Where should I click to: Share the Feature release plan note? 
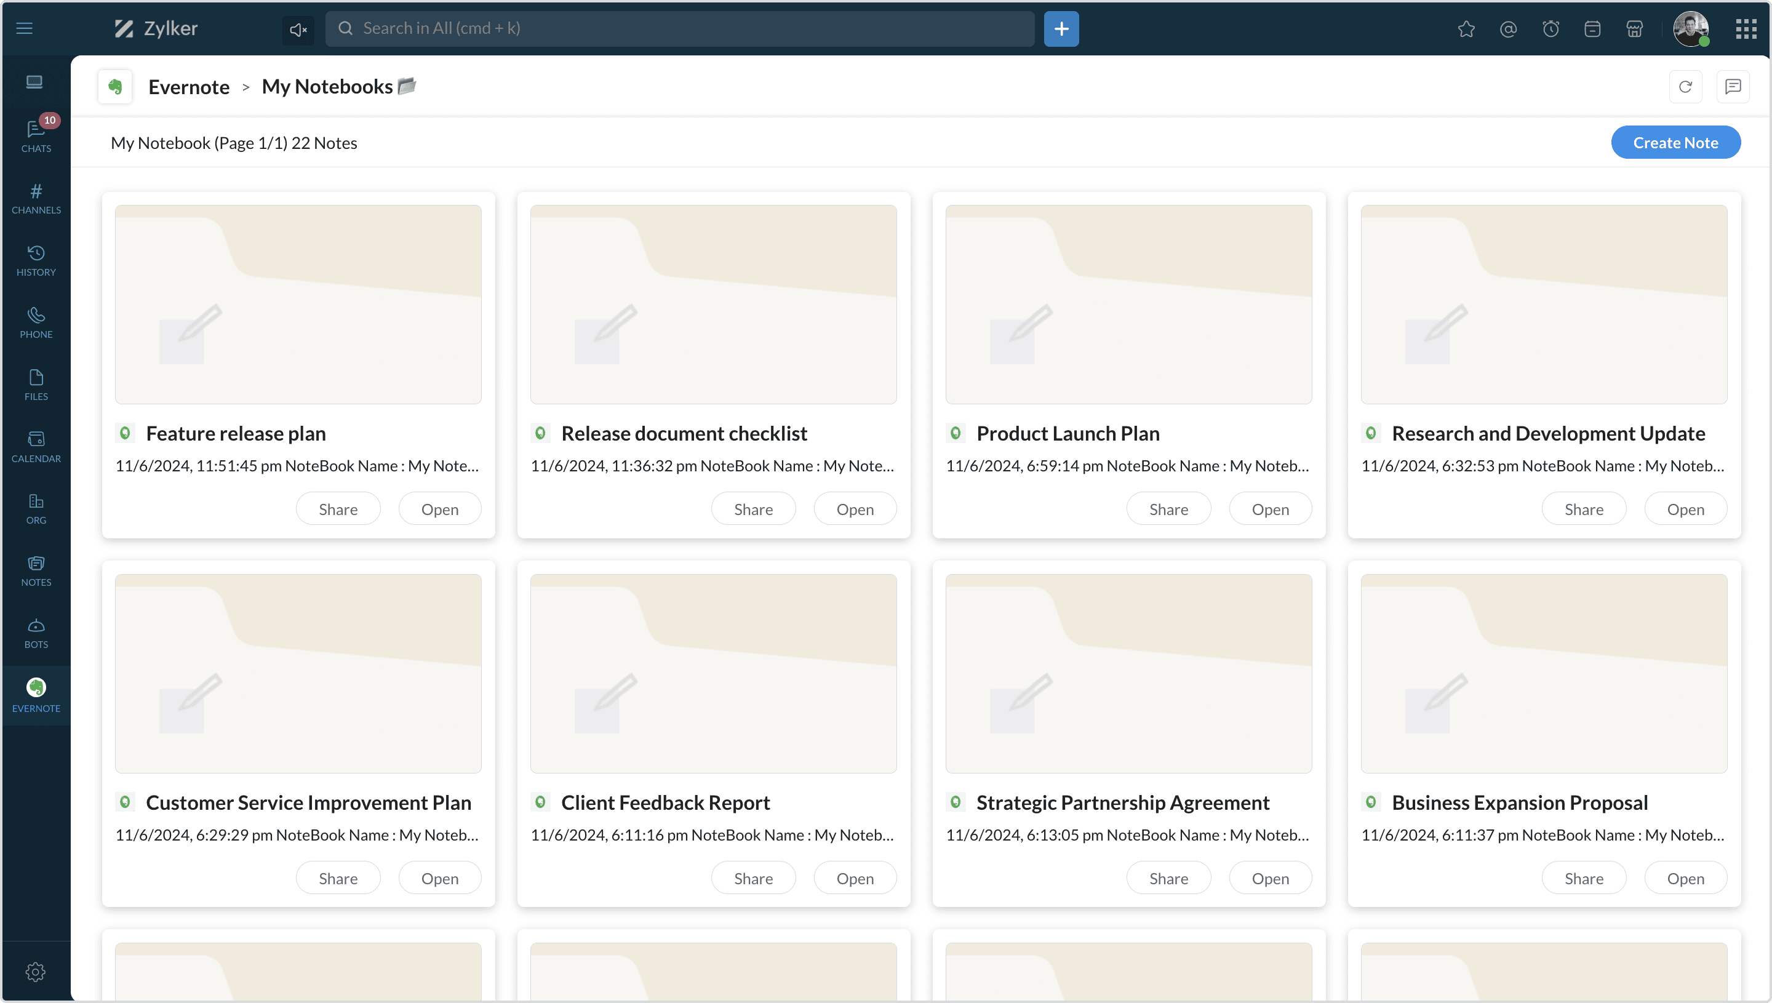337,509
